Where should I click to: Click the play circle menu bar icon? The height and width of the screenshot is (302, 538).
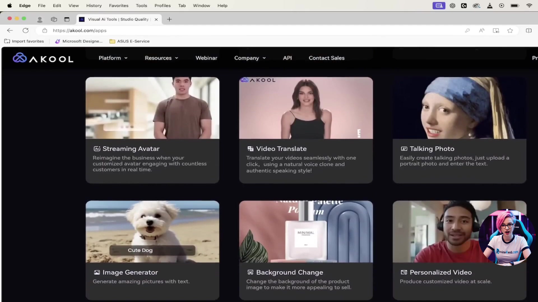pyautogui.click(x=502, y=6)
